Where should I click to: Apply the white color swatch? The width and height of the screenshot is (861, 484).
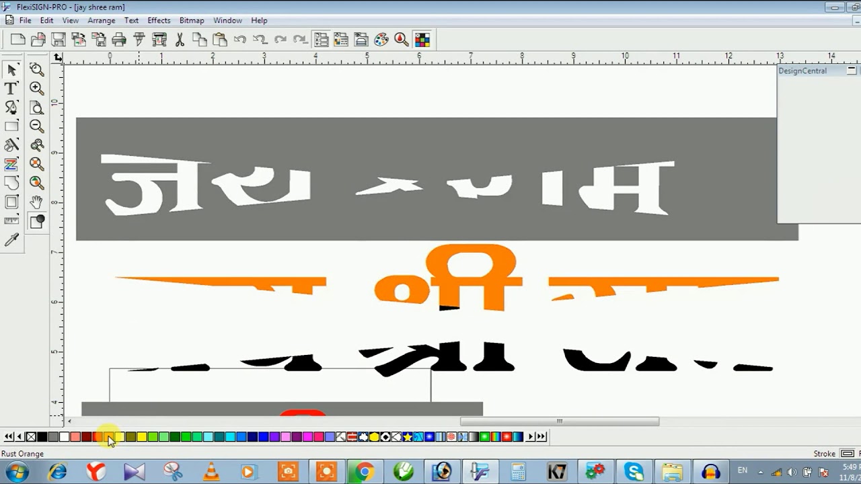pos(64,437)
